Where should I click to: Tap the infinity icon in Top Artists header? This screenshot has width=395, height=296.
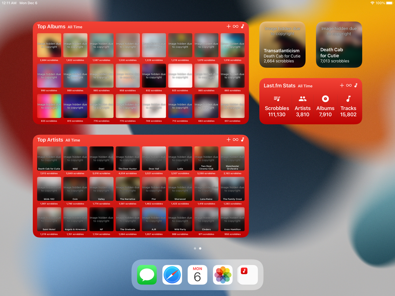235,139
